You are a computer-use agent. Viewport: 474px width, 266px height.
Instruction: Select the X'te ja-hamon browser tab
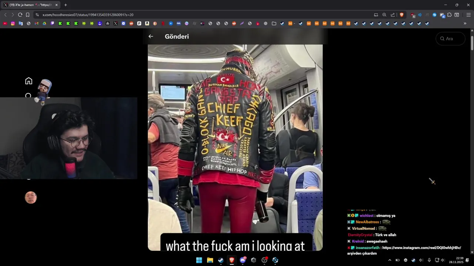[31, 5]
